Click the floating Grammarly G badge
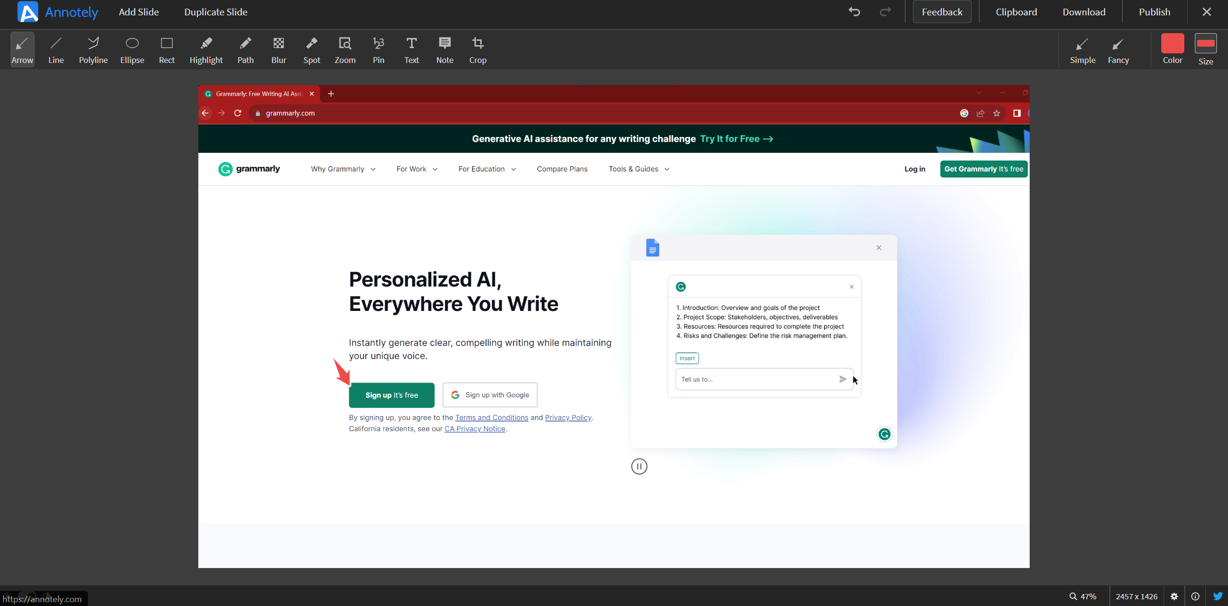Screen dimensions: 1228x606 (884, 434)
